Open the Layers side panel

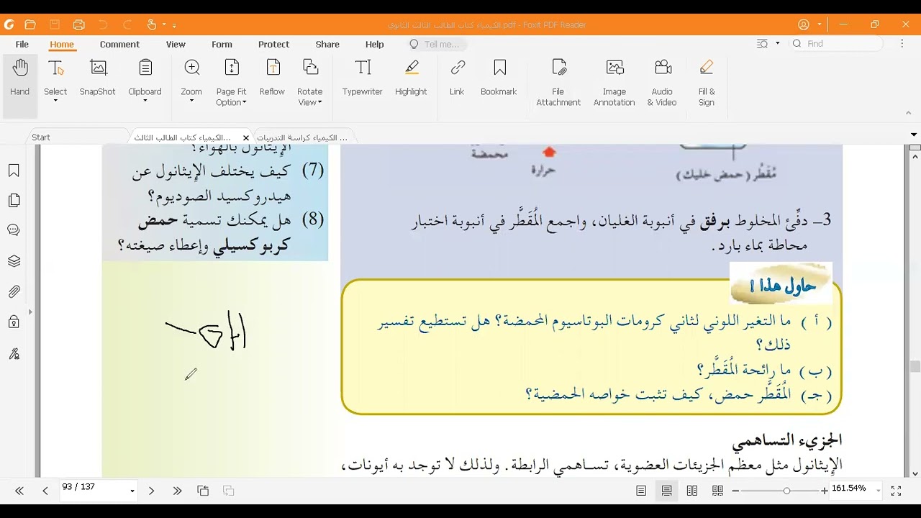click(14, 261)
